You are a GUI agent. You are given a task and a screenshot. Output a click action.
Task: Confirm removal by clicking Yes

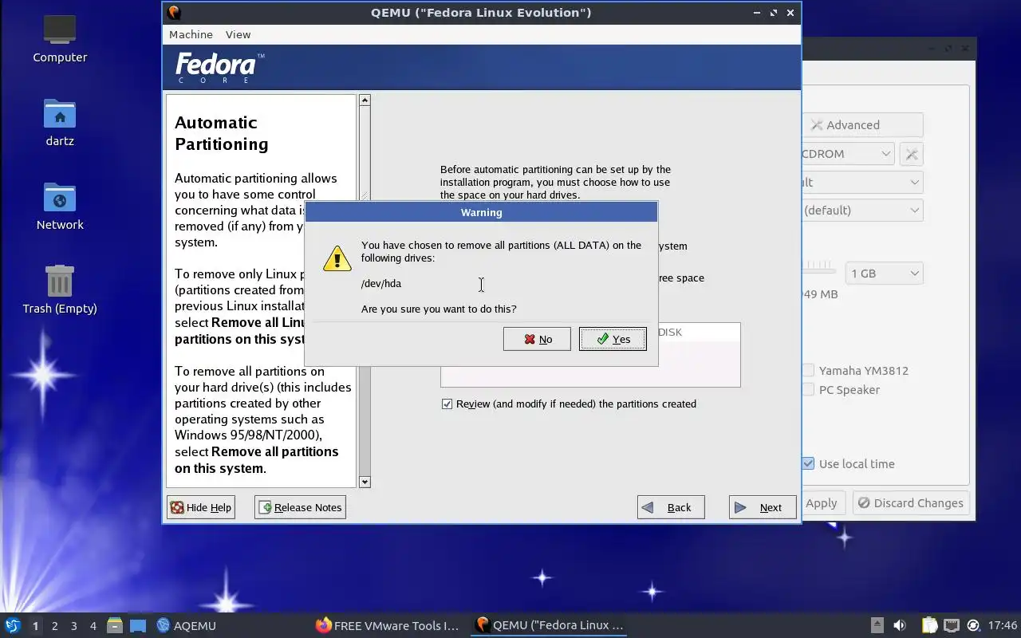[x=613, y=339]
